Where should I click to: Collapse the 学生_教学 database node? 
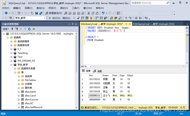point(11,65)
